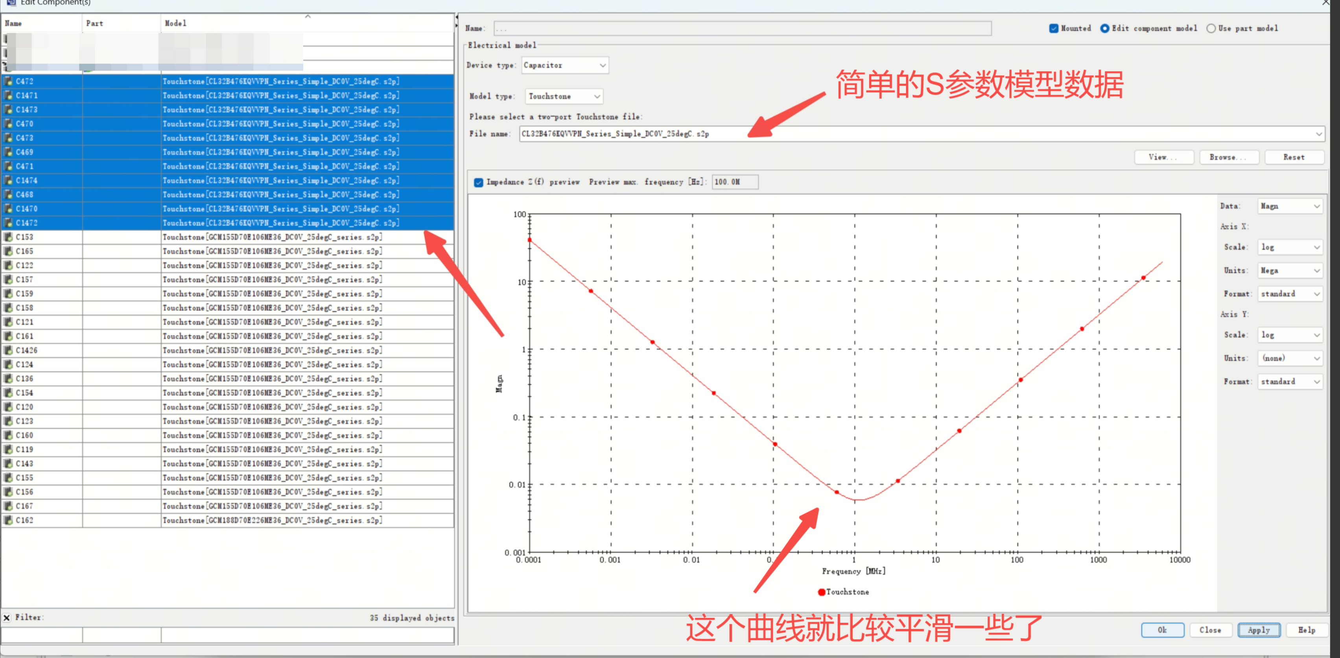
Task: Select the Use part model radio button
Action: click(1211, 29)
